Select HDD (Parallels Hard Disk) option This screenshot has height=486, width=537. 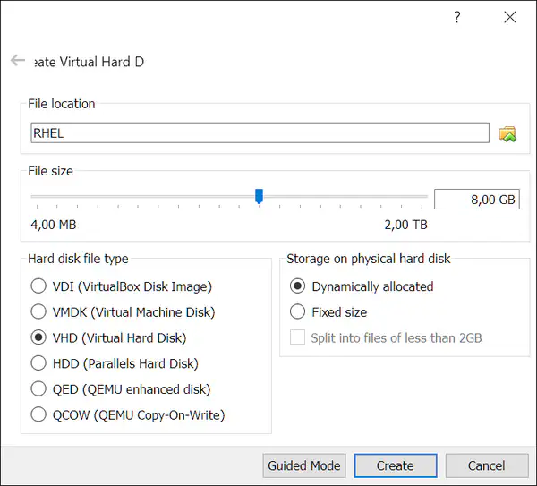(x=38, y=363)
